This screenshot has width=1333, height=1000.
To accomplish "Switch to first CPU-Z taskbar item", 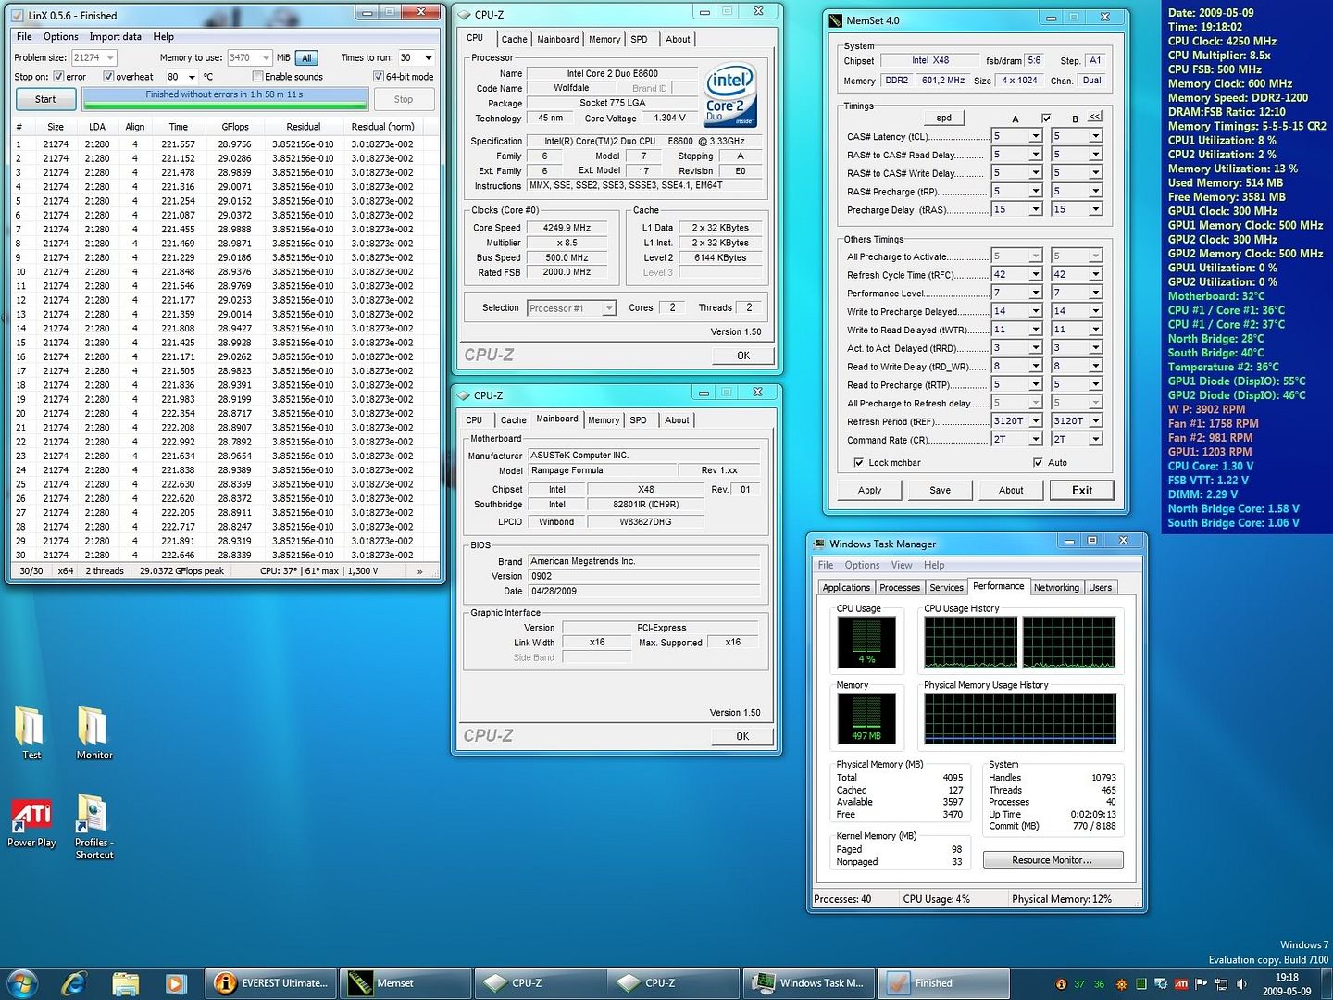I will (541, 983).
